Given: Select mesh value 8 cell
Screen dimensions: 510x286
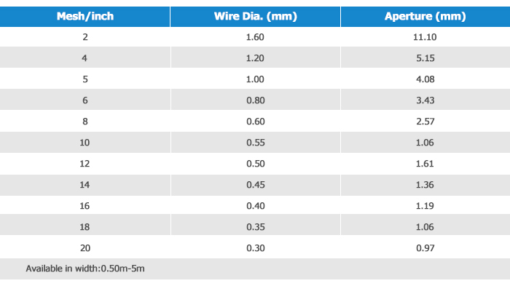Looking at the screenshot, I should tap(85, 121).
